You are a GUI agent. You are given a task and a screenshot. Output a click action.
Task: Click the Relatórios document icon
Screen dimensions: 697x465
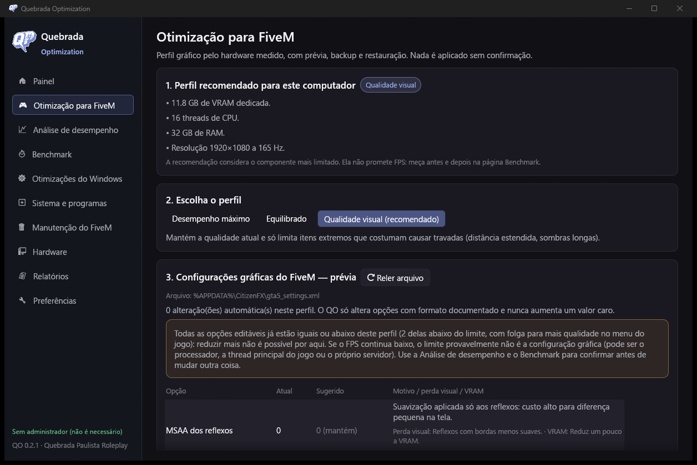22,276
